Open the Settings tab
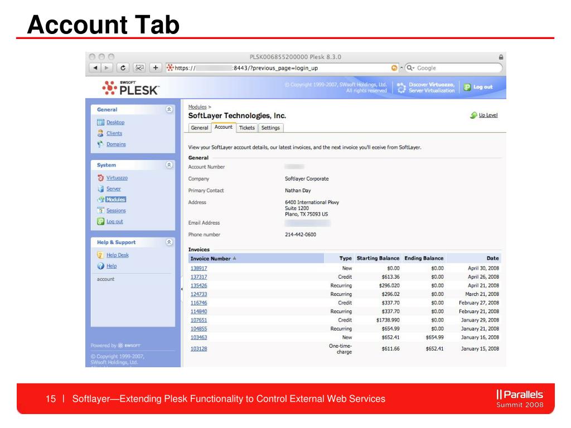The width and height of the screenshot is (571, 428). coord(270,128)
